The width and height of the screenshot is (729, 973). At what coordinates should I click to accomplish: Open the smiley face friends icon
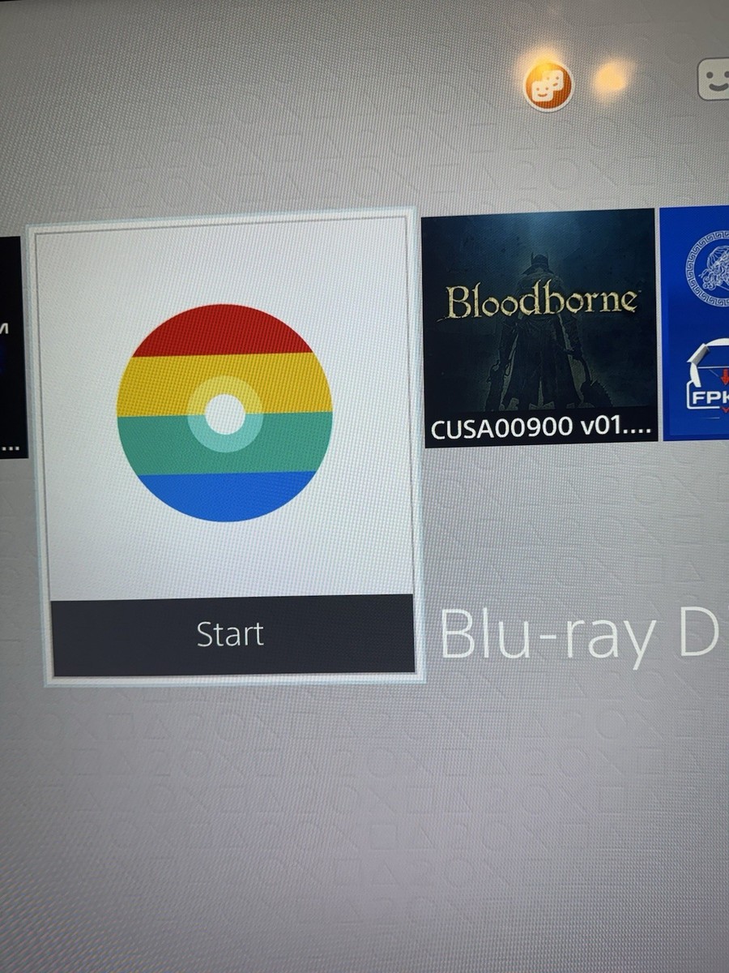[x=713, y=79]
